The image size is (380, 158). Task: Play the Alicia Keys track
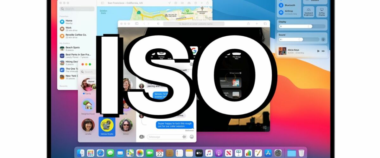(318, 51)
